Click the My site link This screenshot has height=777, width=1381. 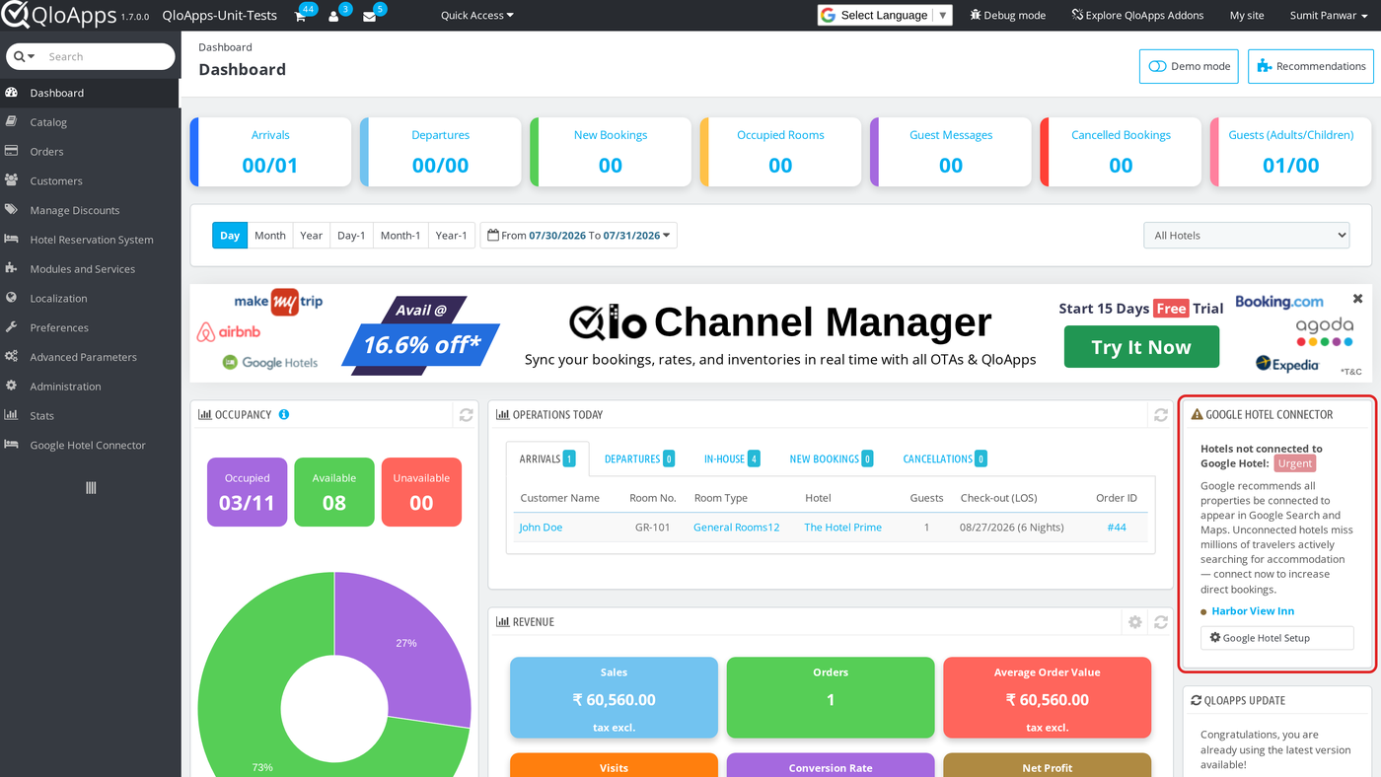(1247, 16)
